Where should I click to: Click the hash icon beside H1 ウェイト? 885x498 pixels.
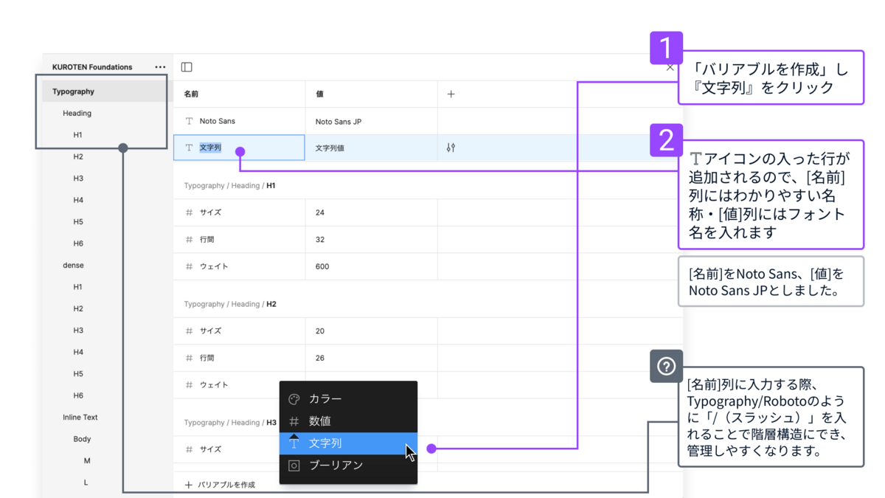click(x=190, y=266)
